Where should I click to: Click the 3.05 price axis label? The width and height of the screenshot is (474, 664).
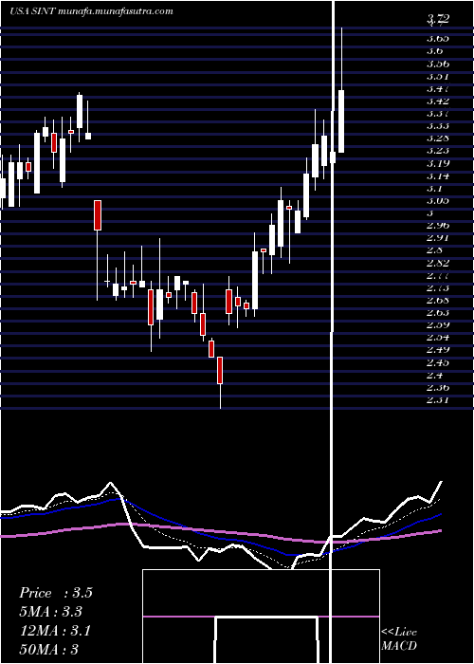coord(438,200)
